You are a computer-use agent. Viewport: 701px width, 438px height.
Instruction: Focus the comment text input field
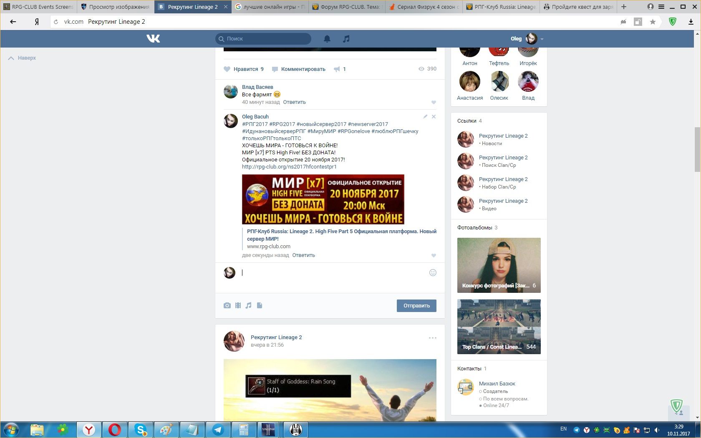334,273
